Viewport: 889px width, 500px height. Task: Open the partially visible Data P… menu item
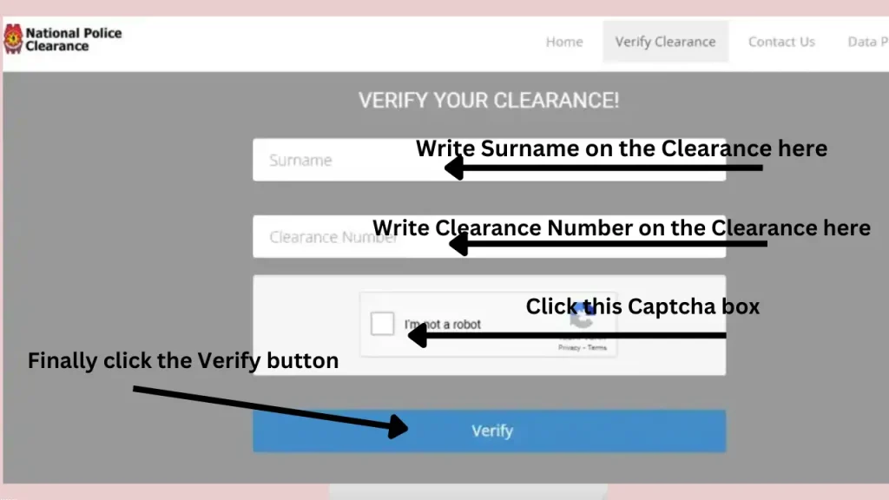(x=867, y=42)
